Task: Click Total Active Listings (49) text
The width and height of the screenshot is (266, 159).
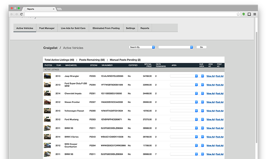Action: tap(59, 60)
